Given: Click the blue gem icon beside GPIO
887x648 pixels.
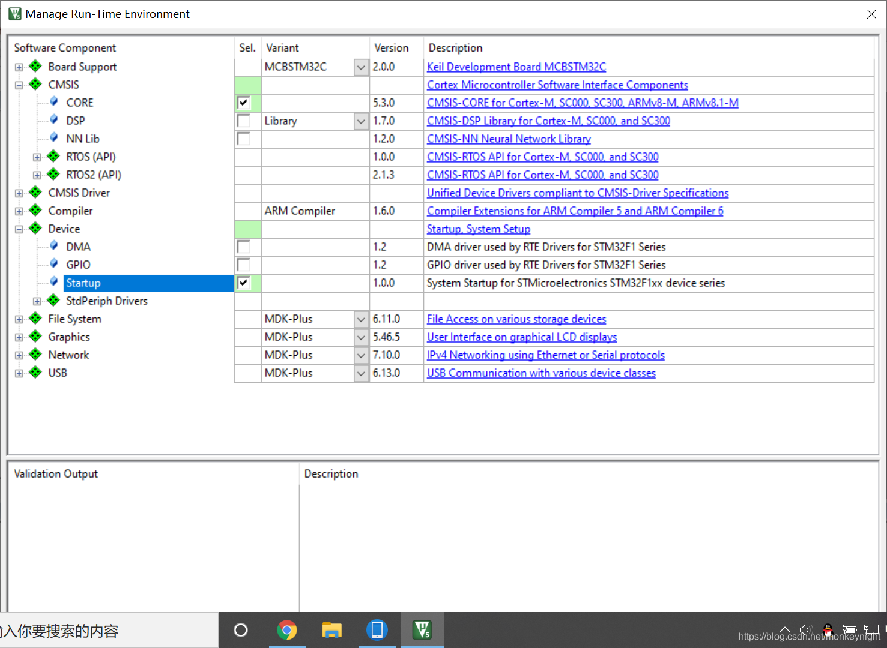Looking at the screenshot, I should coord(54,263).
